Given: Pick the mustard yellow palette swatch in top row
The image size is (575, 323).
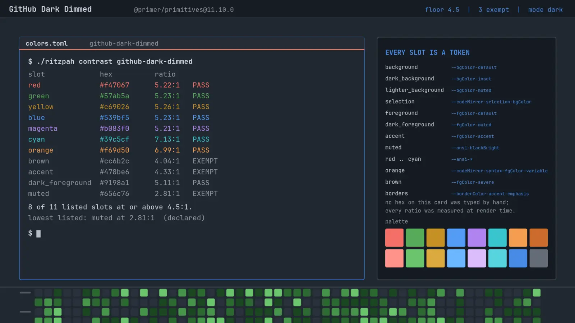Looking at the screenshot, I should tap(436, 238).
